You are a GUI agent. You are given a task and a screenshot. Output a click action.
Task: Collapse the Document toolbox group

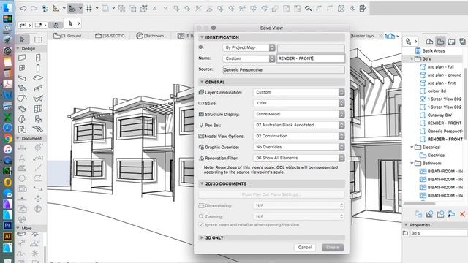(18, 138)
